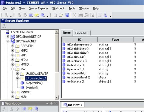
Task: Open the File menu
Action: (5, 8)
